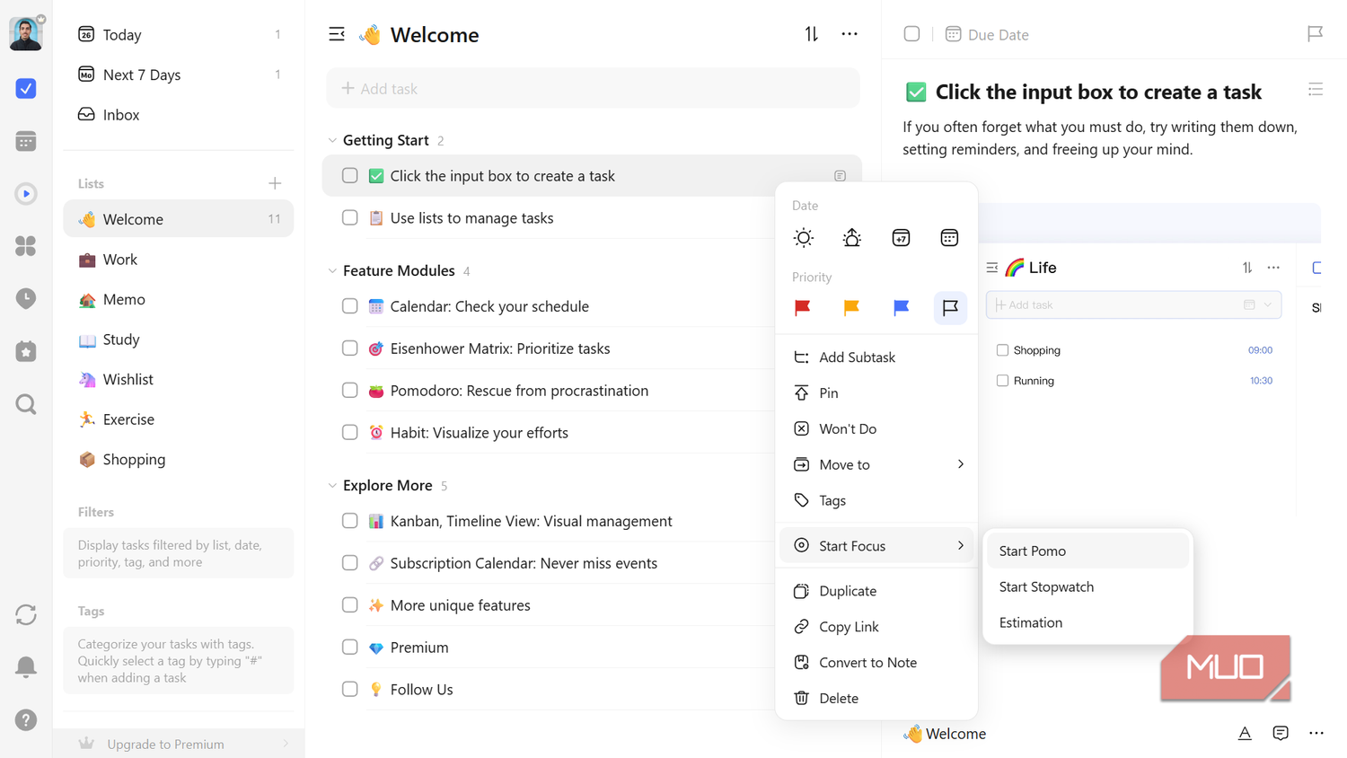Screen dimensions: 1347x758
Task: Select blue low priority flag
Action: click(901, 308)
